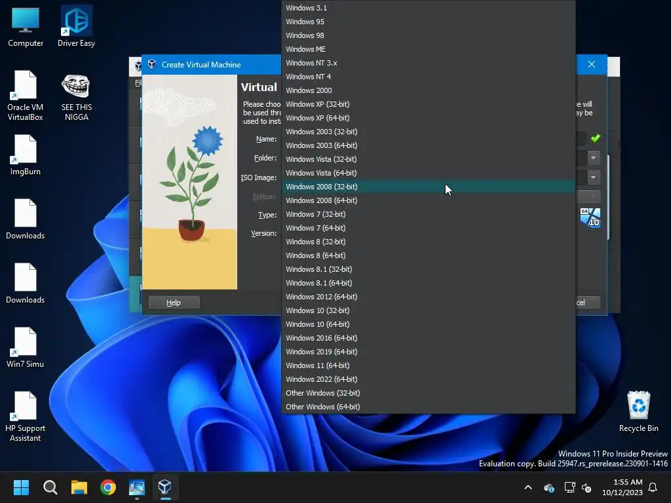The width and height of the screenshot is (671, 503).
Task: Choose Other Windows (32-bit)
Action: pos(429,393)
